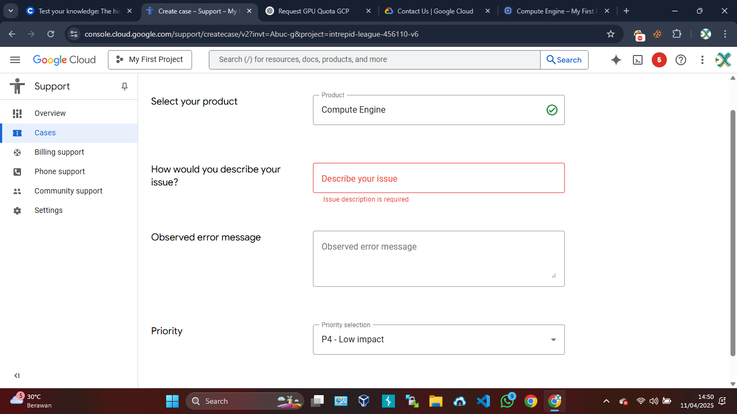Click the account avatar in console header
Viewport: 737px width, 414px height.
point(724,60)
